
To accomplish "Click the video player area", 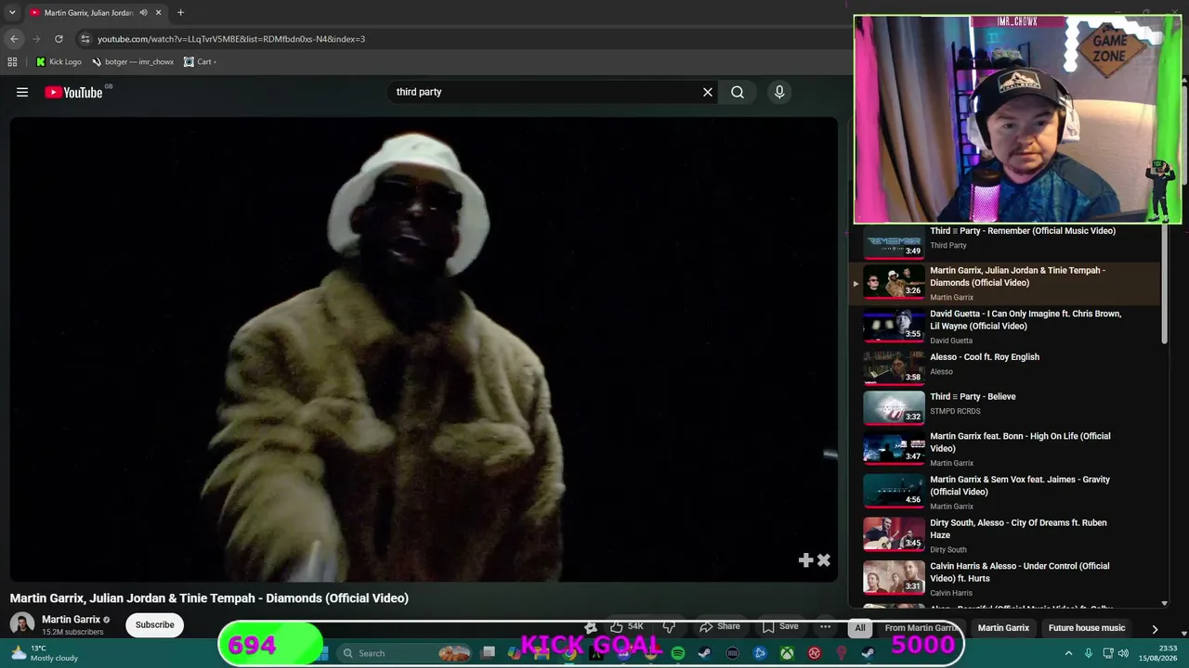I will click(x=424, y=349).
